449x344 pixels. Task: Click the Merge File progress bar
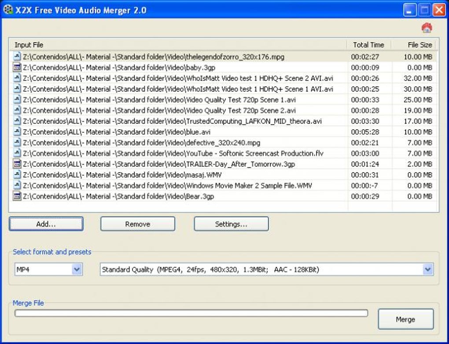[x=191, y=313]
